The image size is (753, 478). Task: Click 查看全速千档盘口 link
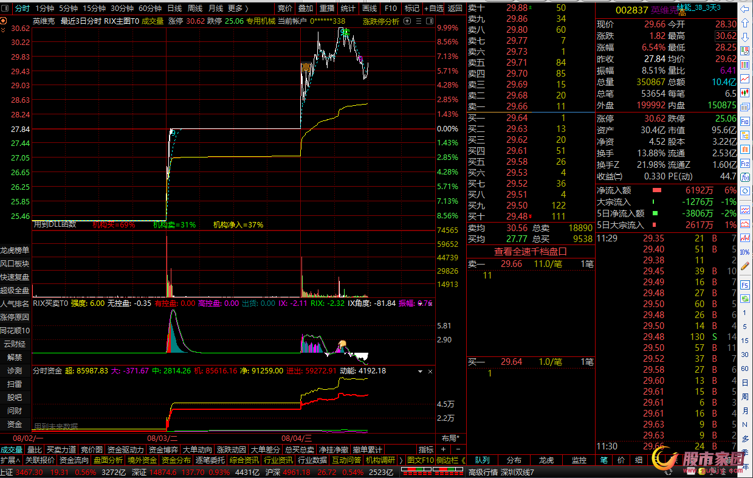point(530,251)
